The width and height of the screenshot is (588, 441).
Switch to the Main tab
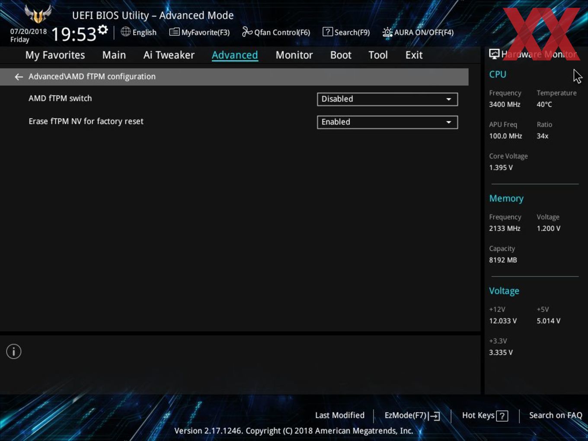pos(114,55)
